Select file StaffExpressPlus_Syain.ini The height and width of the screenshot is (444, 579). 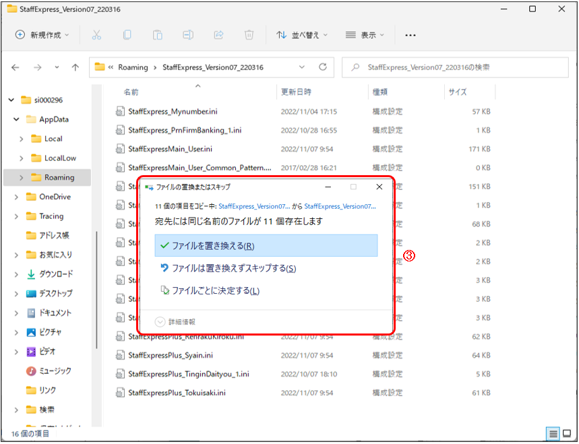(171, 356)
